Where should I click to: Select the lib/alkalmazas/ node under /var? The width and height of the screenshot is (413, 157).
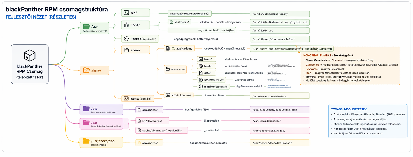tap(152, 121)
